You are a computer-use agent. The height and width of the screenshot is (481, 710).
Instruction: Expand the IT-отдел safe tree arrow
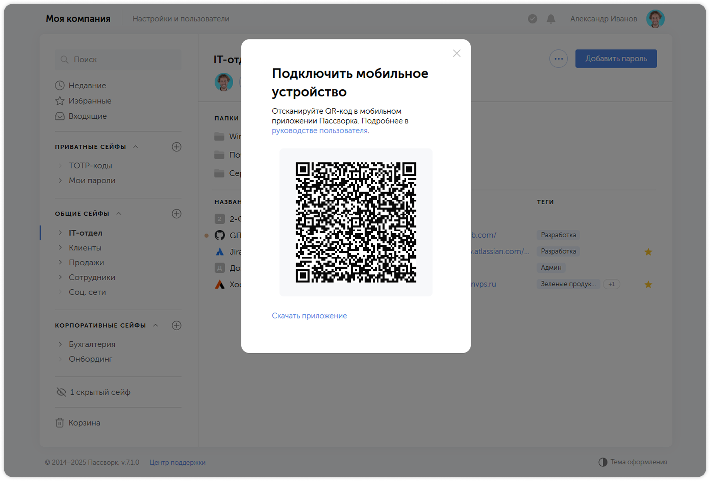(x=61, y=233)
